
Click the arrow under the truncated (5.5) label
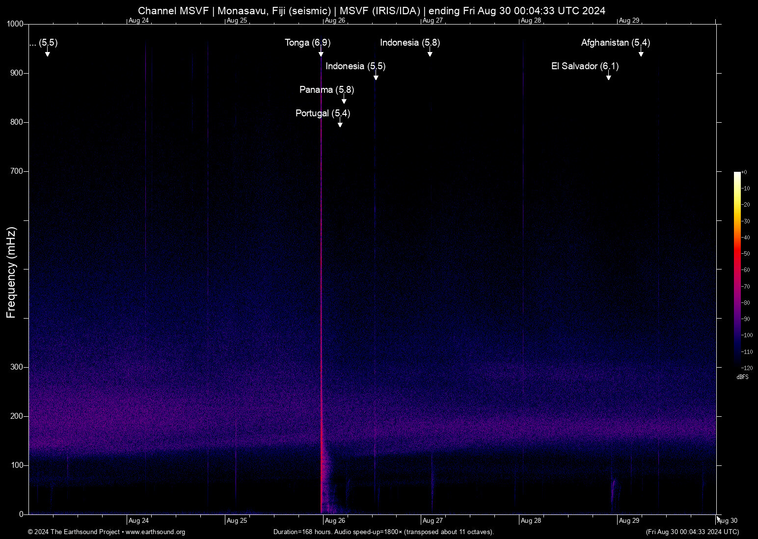pos(48,53)
